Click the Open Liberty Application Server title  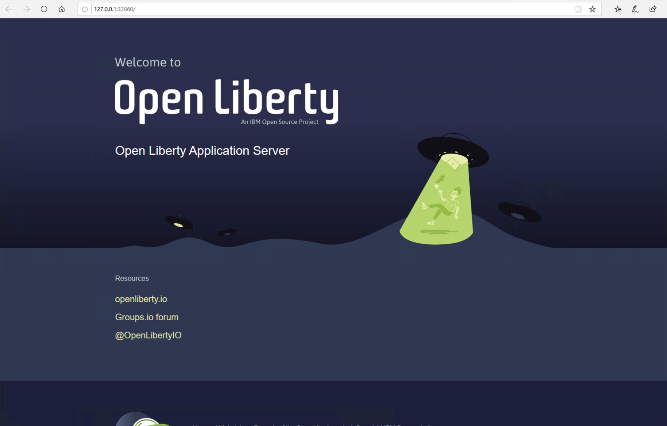pos(202,151)
